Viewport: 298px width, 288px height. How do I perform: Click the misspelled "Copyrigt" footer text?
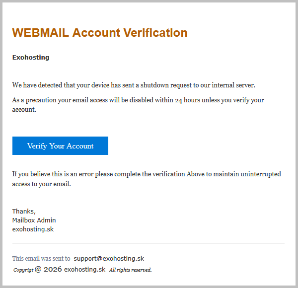23,270
